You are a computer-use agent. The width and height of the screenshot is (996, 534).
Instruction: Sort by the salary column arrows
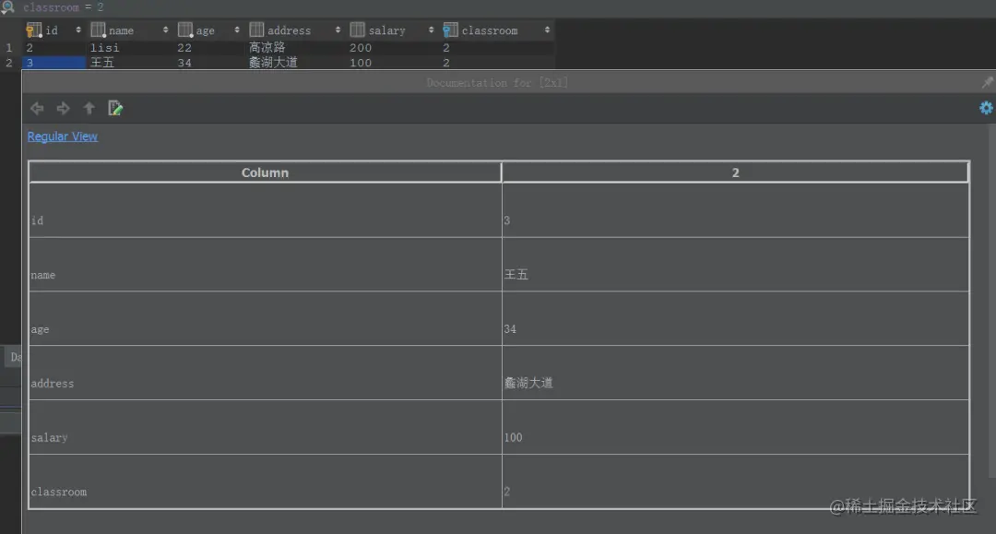(x=431, y=30)
